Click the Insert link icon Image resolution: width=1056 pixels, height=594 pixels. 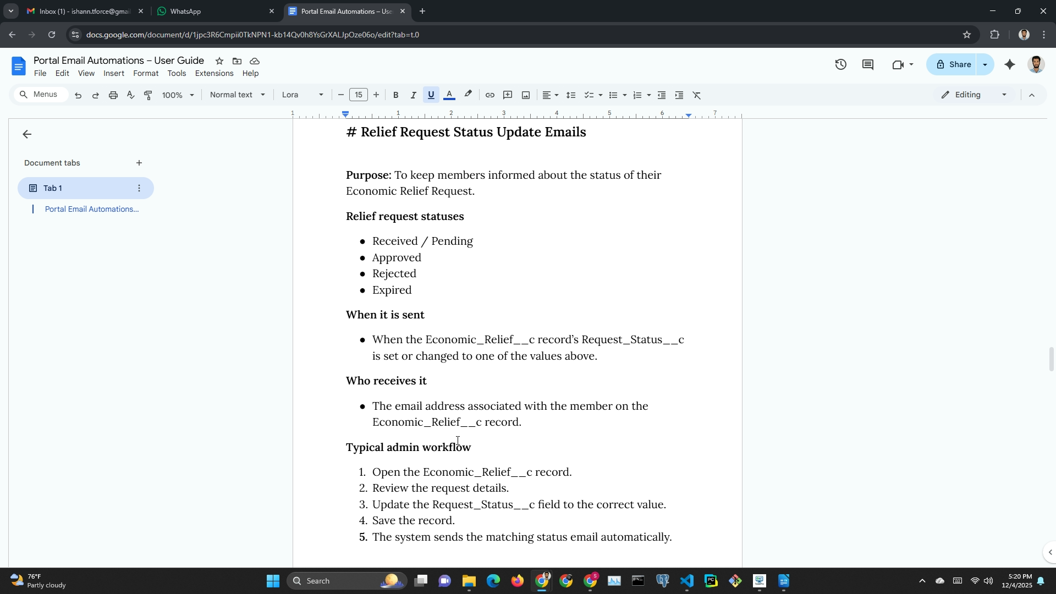(490, 95)
